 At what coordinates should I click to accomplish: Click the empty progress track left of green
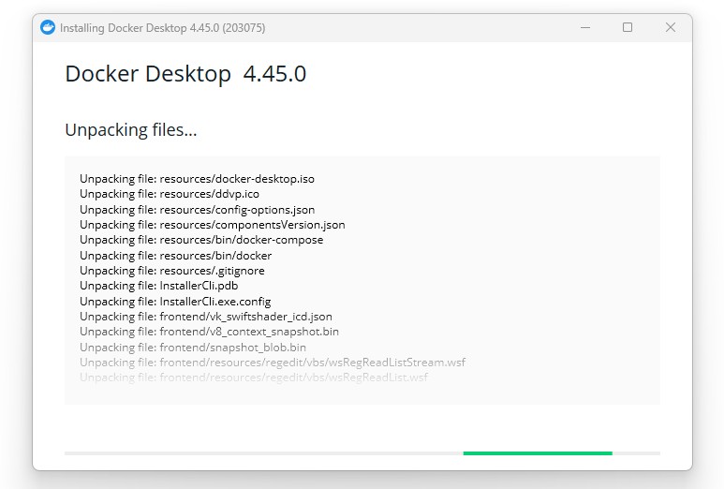tap(262, 453)
